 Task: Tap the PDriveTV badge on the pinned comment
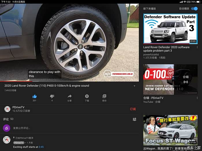[x=19, y=143]
